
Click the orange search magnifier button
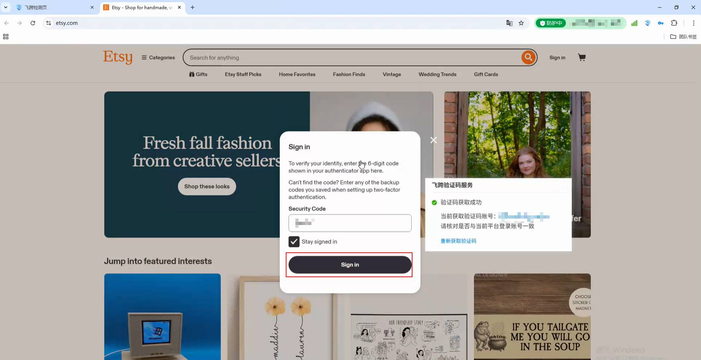point(528,57)
